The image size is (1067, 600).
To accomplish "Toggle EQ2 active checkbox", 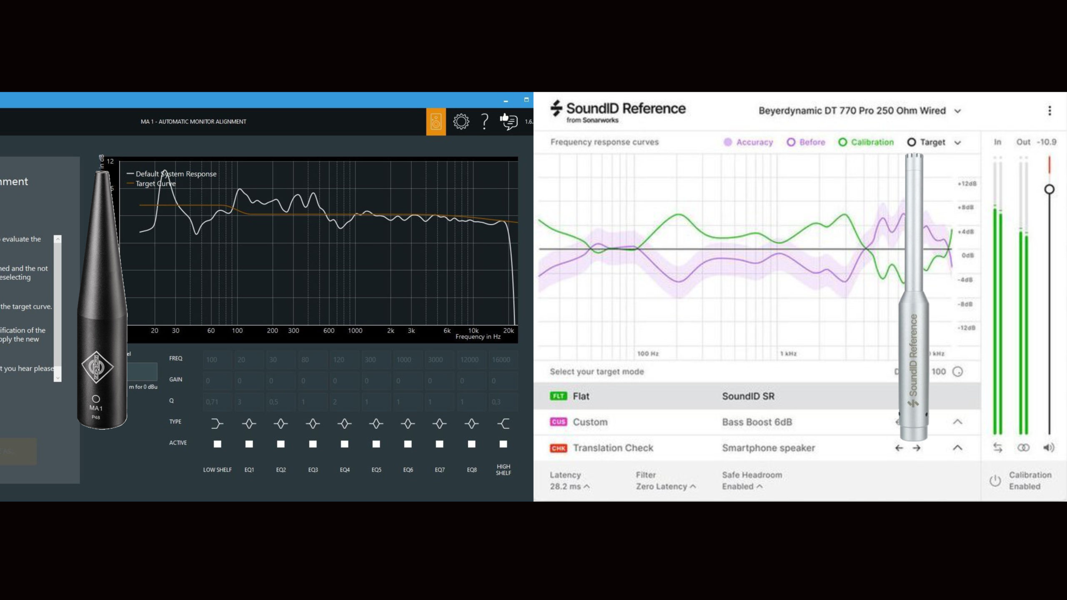I will click(x=281, y=444).
